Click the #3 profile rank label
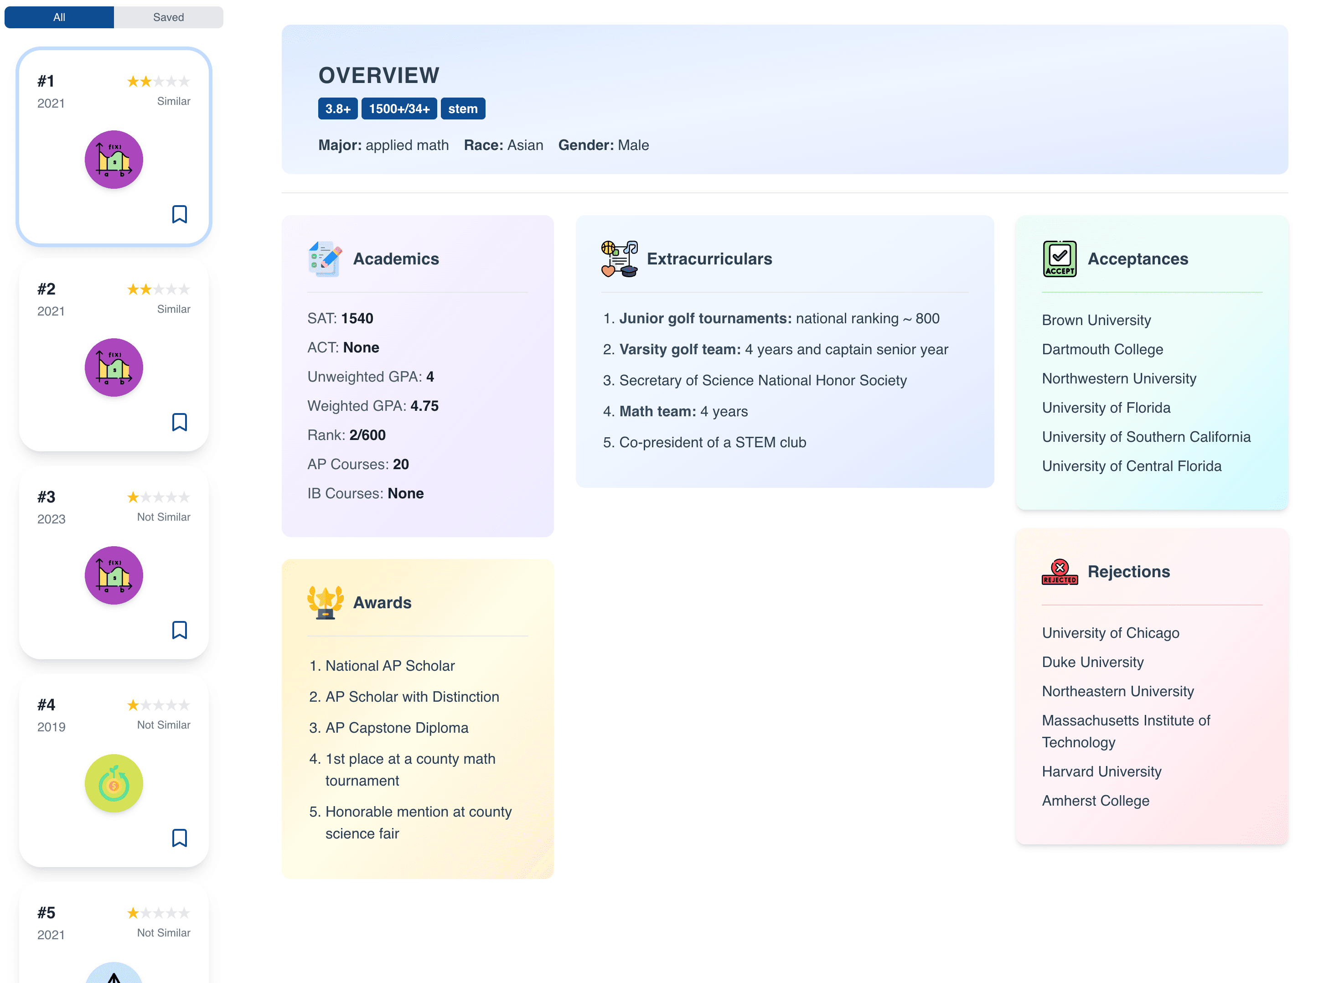Image resolution: width=1334 pixels, height=983 pixels. pyautogui.click(x=46, y=497)
